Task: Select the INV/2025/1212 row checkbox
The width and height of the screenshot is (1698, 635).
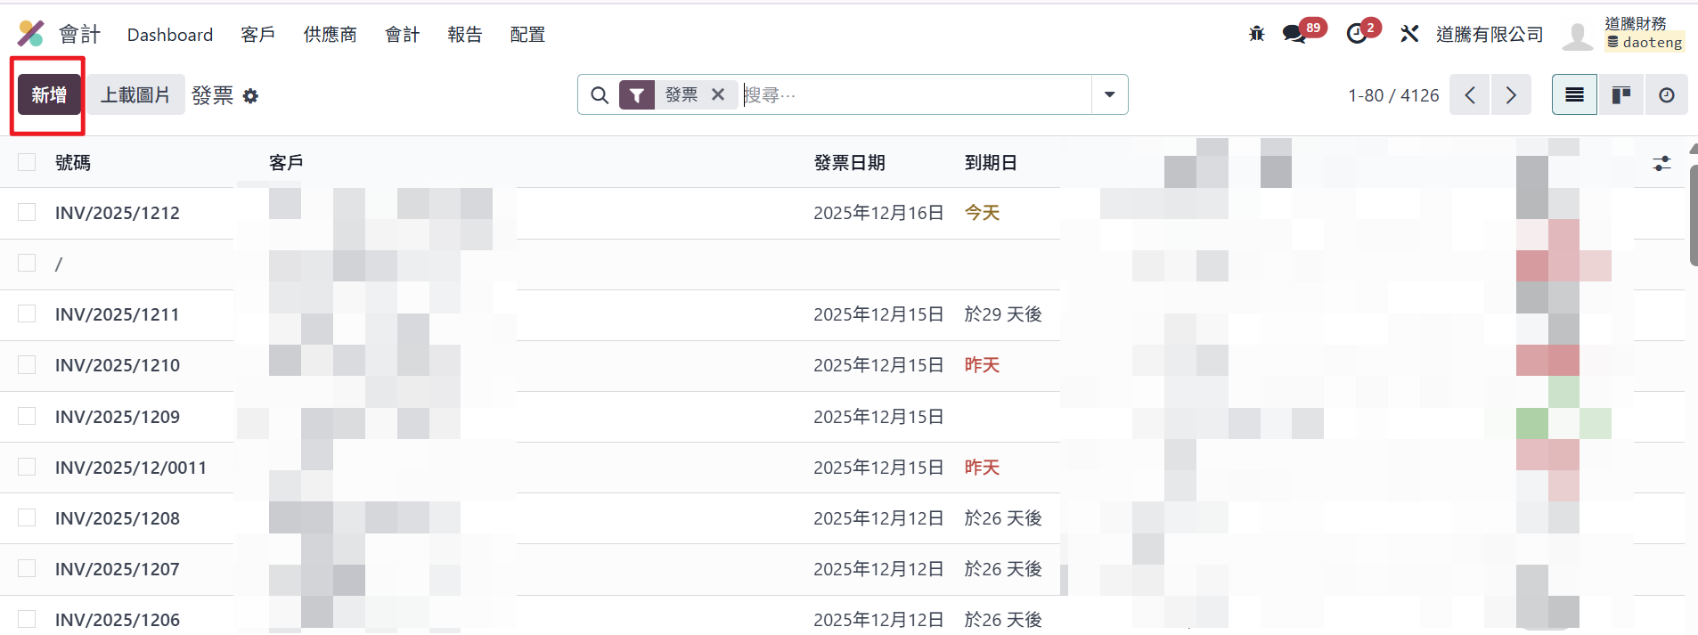Action: 27,212
